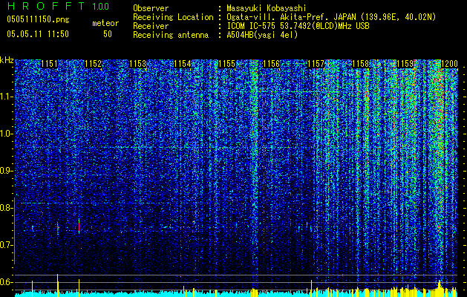Select the HROFFT 1.0.0 title text
The image size is (467, 297).
[58, 6]
